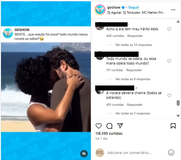Like the 'Todo mundo se odeia' comment
181x160 pixels.
coord(169,61)
